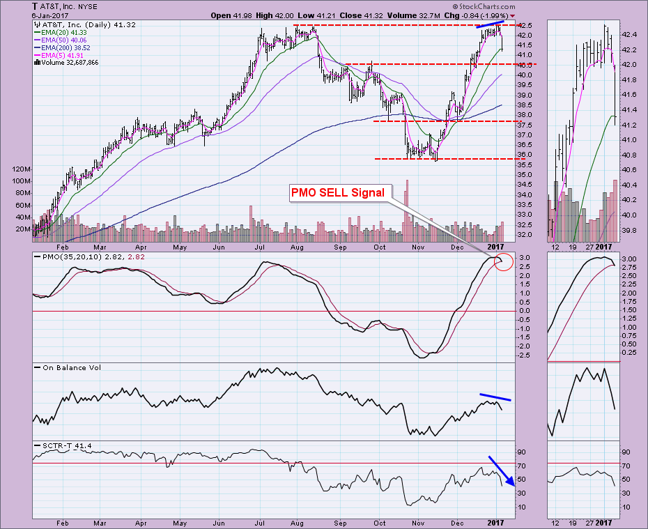The width and height of the screenshot is (648, 529).
Task: Click the 3.0 label on PMO axis
Action: [x=524, y=258]
